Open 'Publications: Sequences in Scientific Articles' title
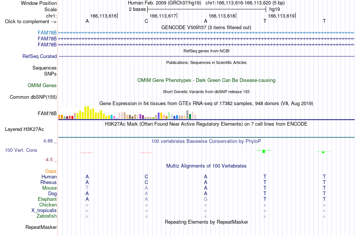 [x=206, y=62]
